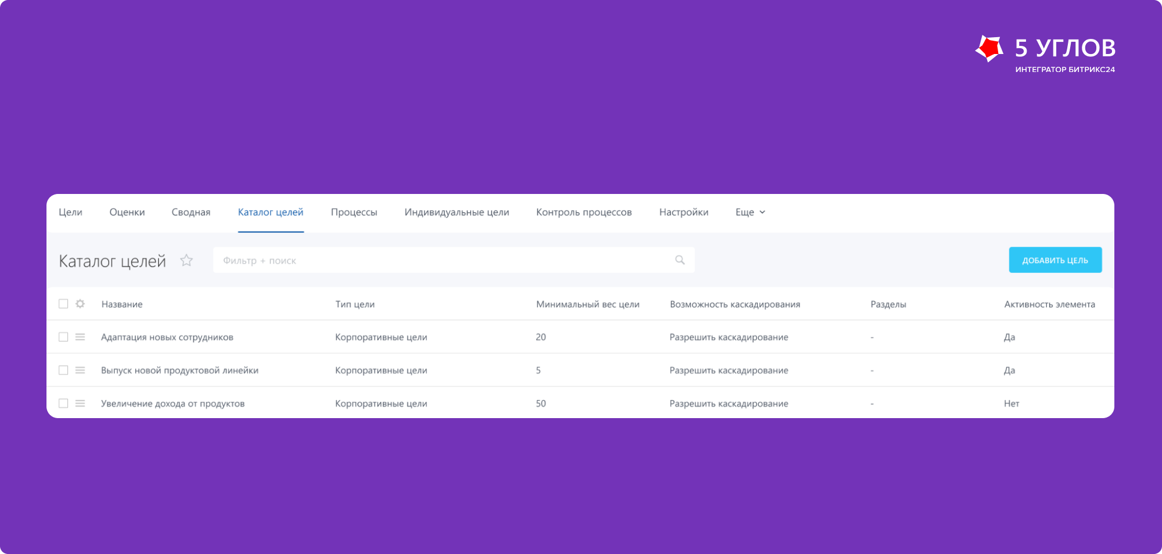Click the ДОБАВИТЬ ЦЕЛЬ button

click(x=1055, y=260)
